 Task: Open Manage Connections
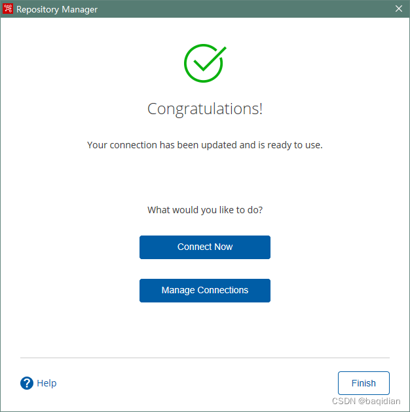click(205, 291)
